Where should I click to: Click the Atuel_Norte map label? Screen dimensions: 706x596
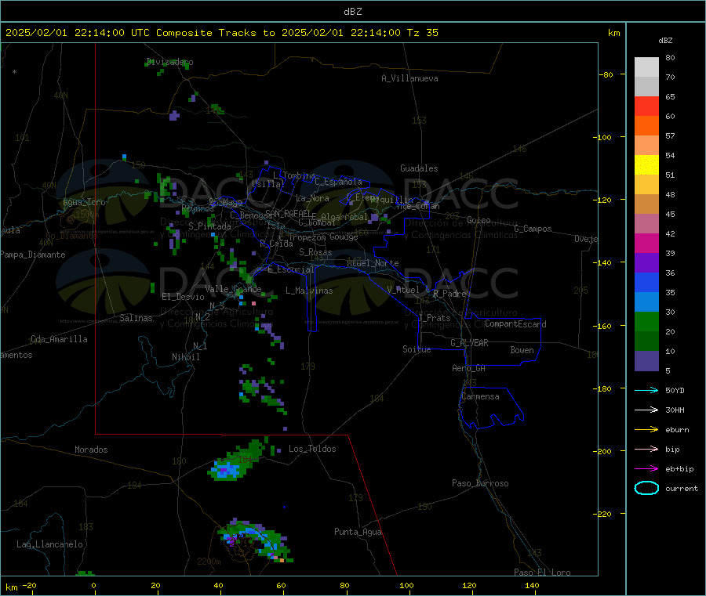pos(373,263)
